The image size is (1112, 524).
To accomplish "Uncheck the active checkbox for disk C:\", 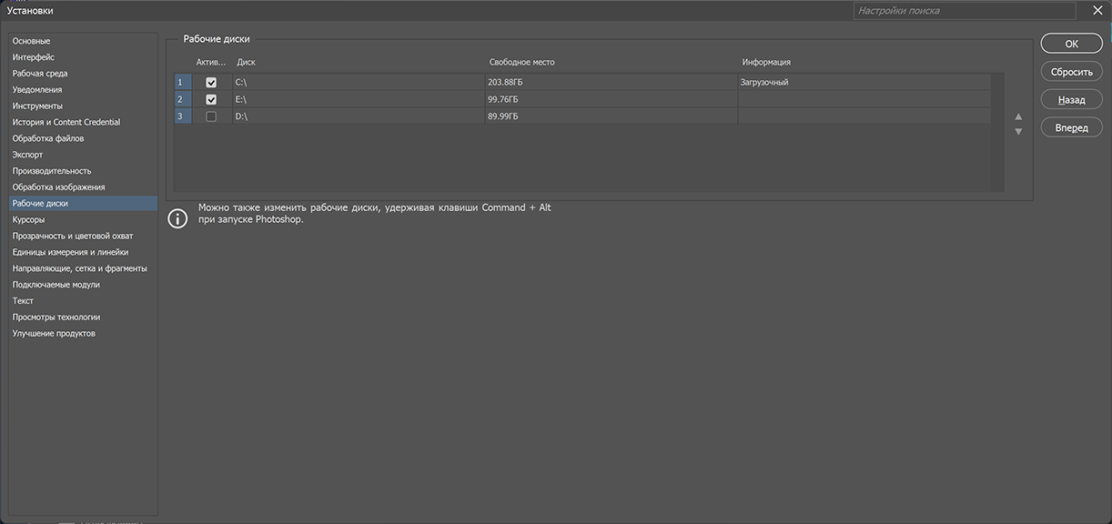I will coord(211,83).
